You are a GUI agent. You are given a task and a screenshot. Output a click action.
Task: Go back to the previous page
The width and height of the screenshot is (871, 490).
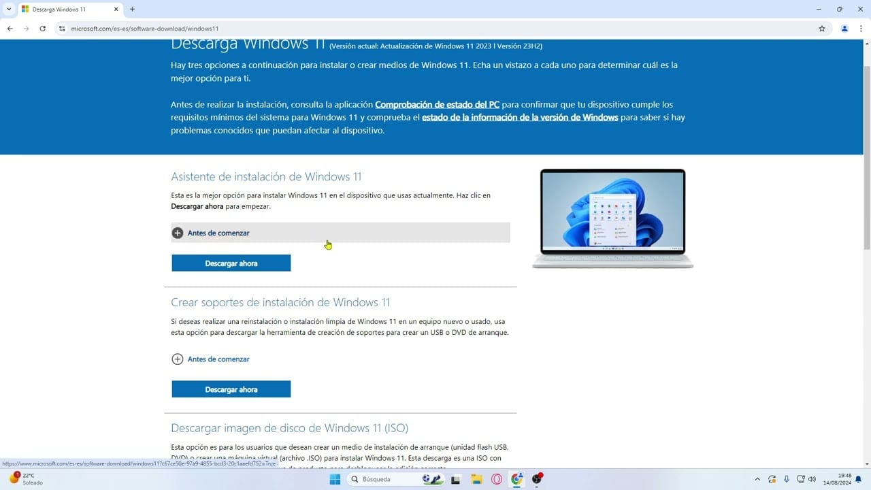(x=10, y=29)
